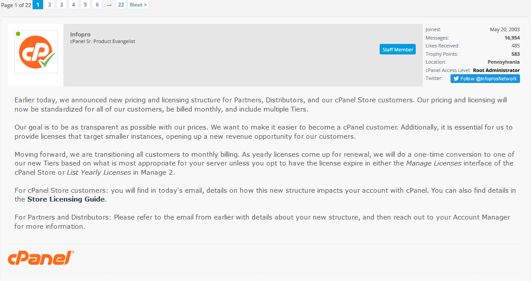
Task: Click the Pennsylvania location link
Action: [x=503, y=62]
